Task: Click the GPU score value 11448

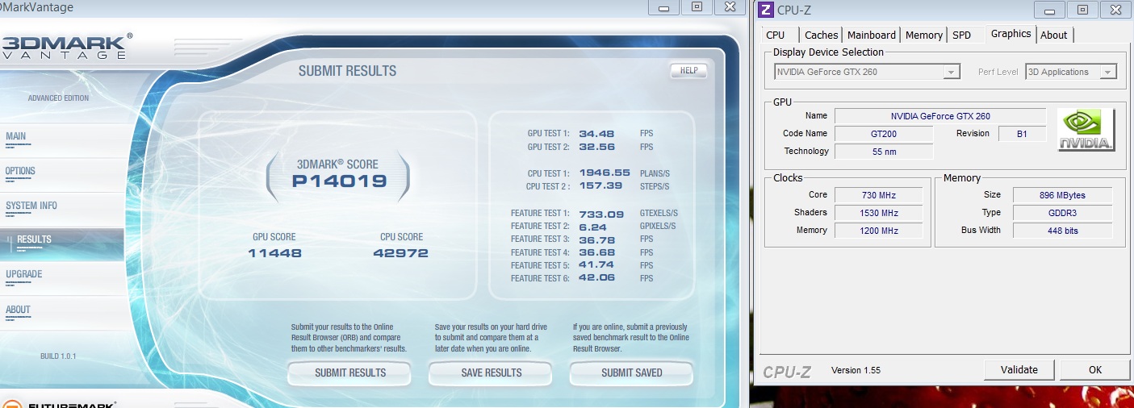Action: (x=274, y=253)
